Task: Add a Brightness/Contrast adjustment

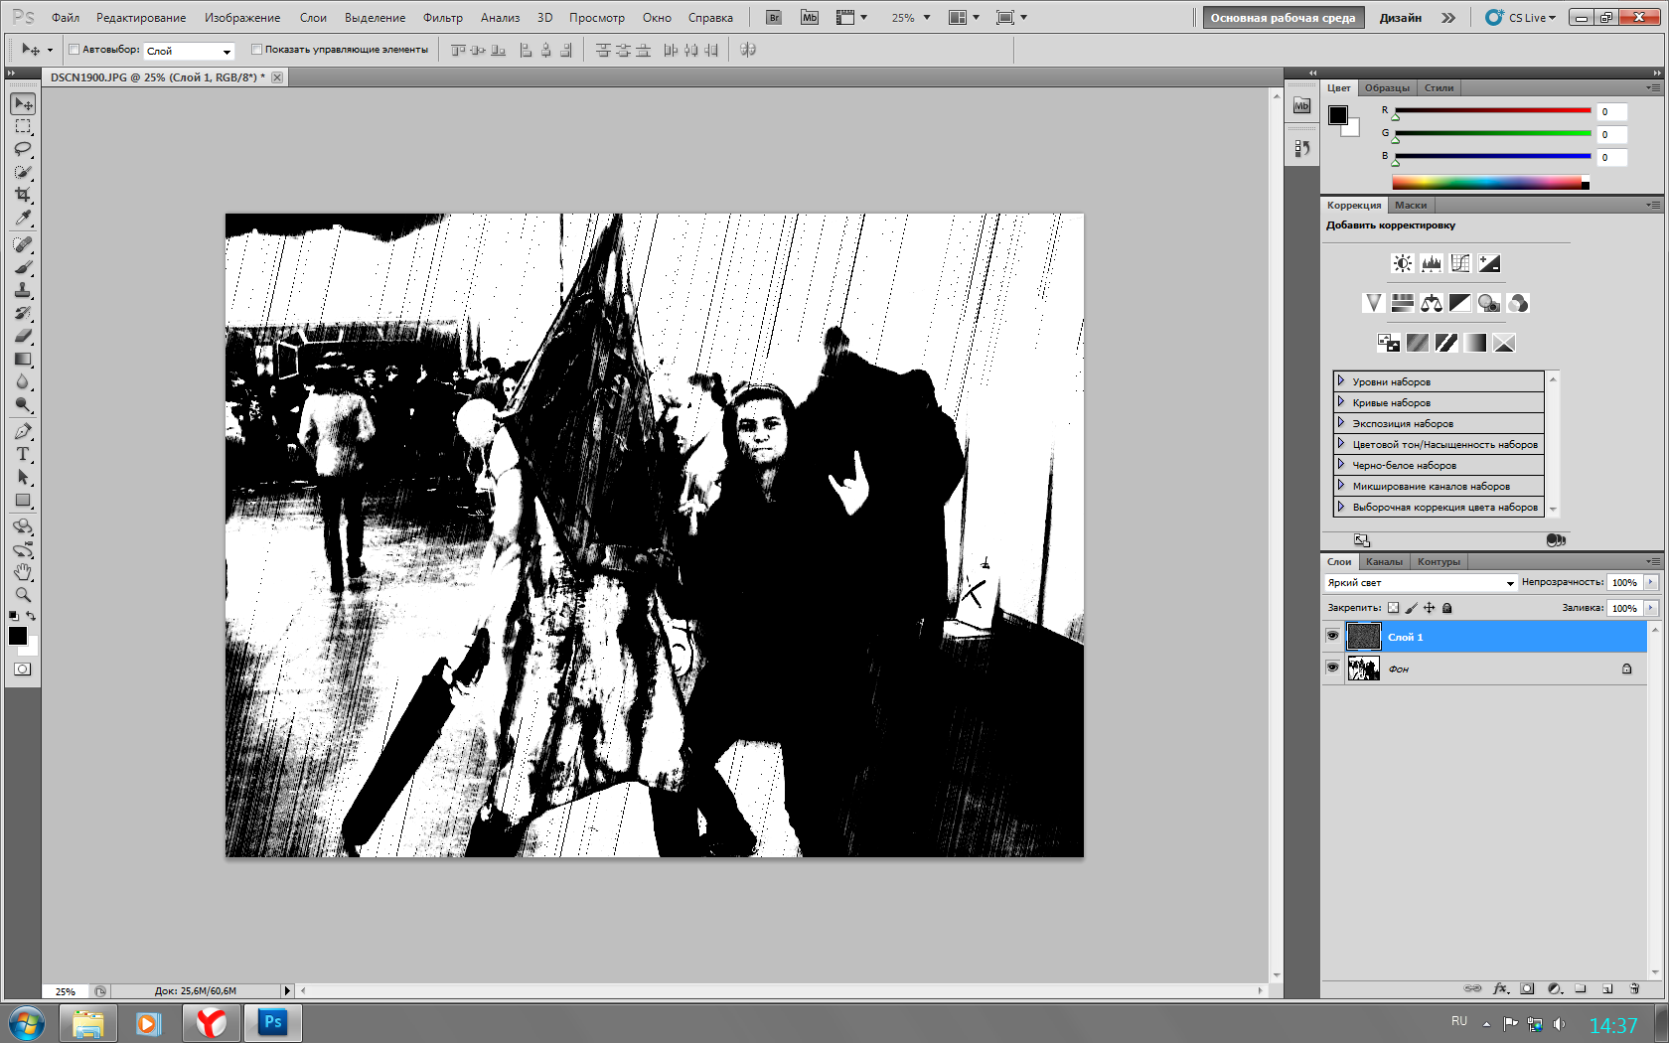Action: (1402, 263)
